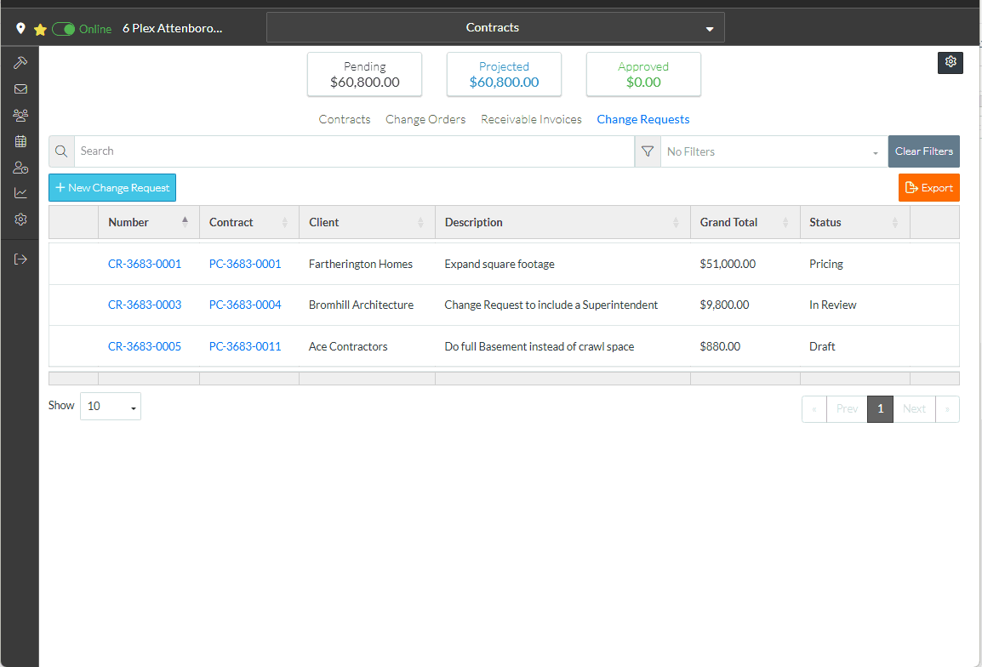The height and width of the screenshot is (667, 982).
Task: Open change request CR-3683-0003 link
Action: click(145, 305)
